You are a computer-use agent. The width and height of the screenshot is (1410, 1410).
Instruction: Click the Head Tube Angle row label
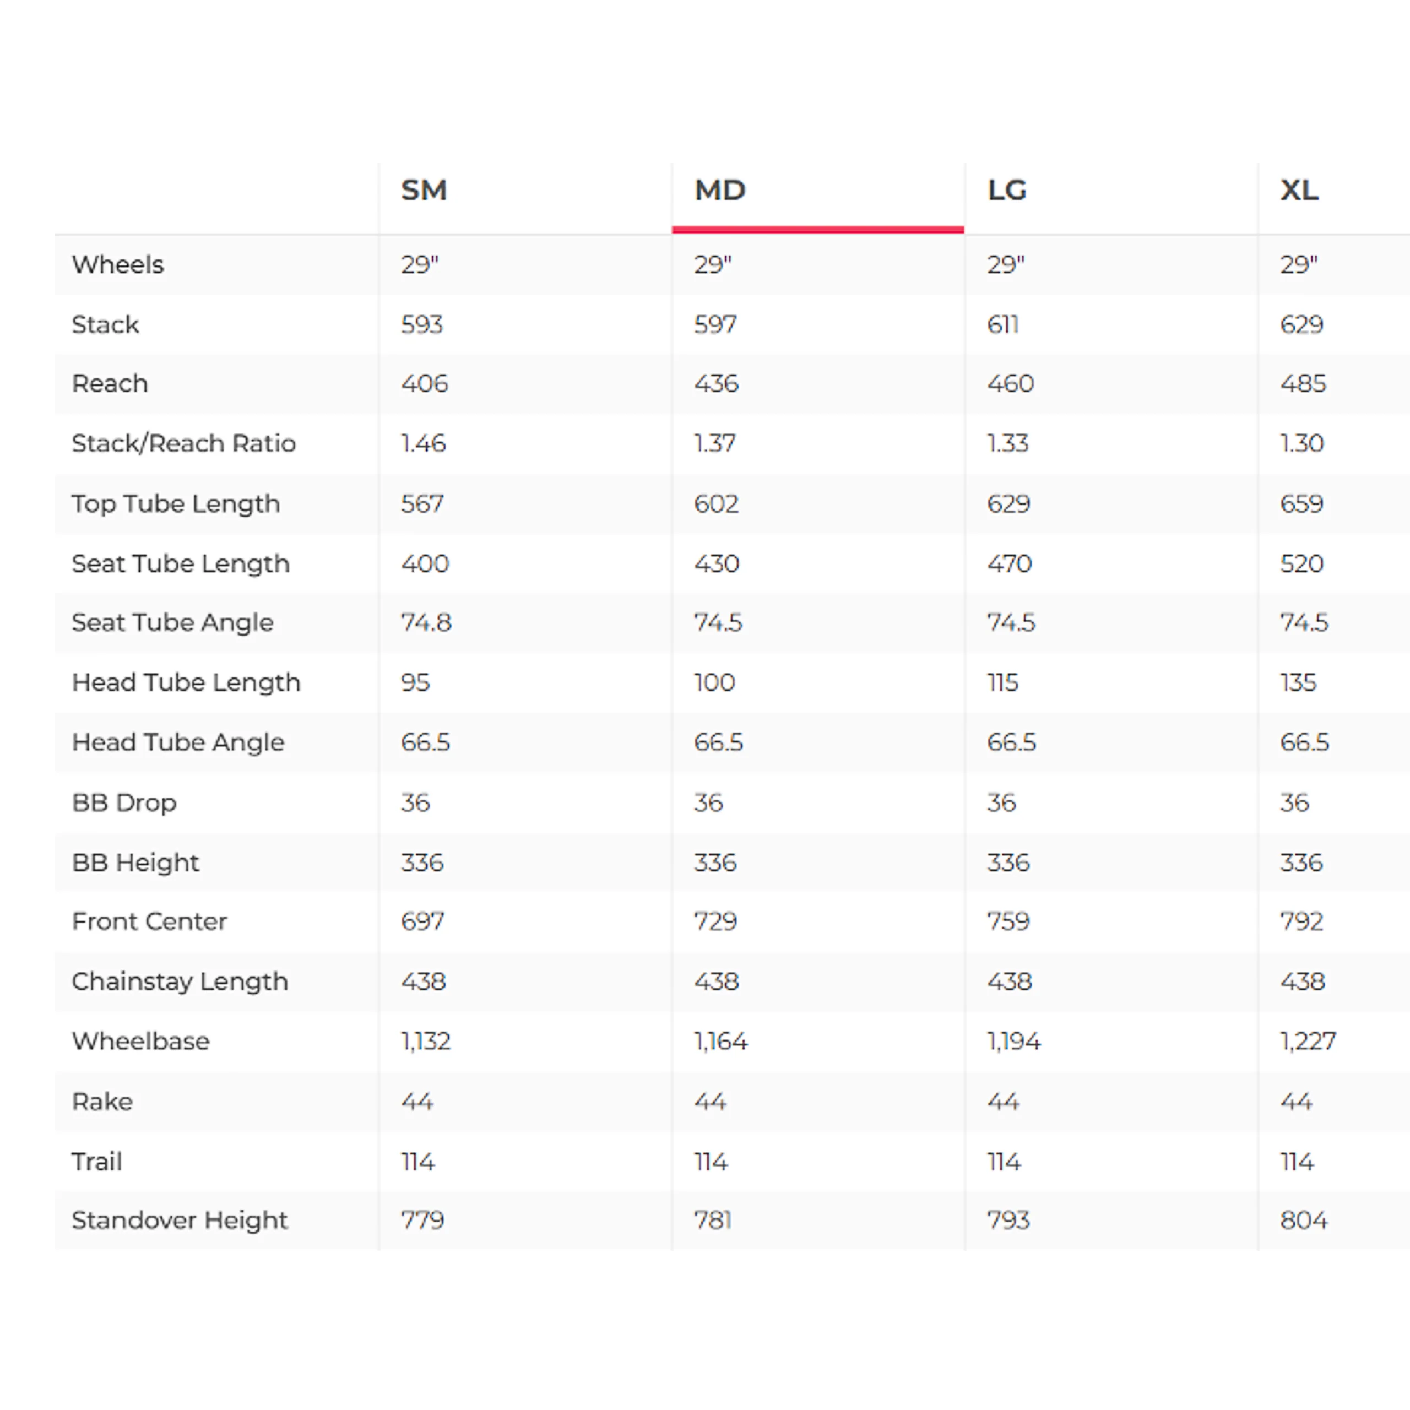pyautogui.click(x=177, y=742)
